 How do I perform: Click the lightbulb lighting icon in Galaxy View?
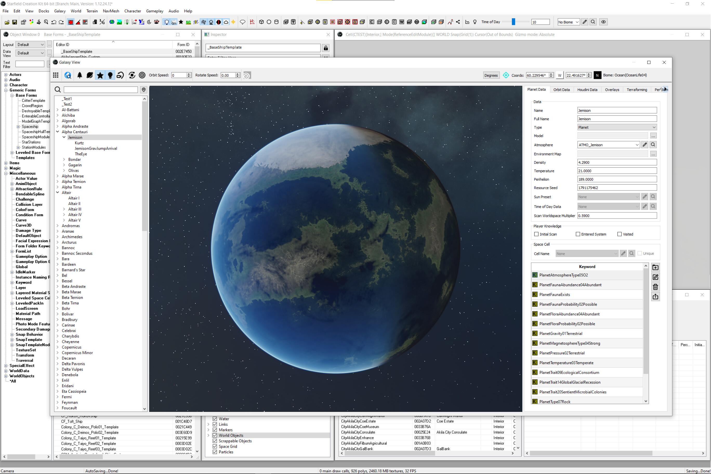click(110, 75)
